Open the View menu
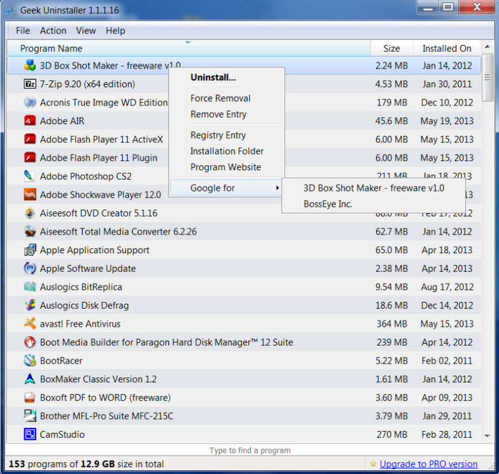499x474 pixels. click(86, 31)
